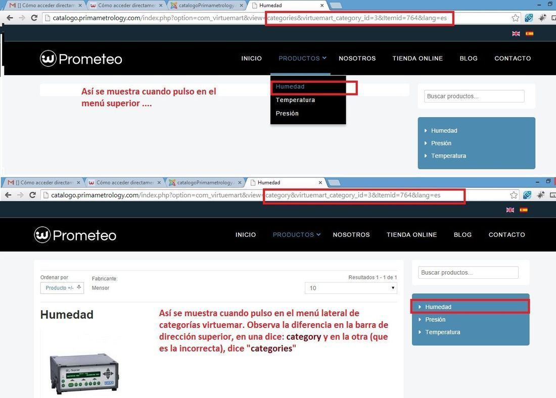
Task: Click Spain flag in lower page
Action: tap(523, 210)
